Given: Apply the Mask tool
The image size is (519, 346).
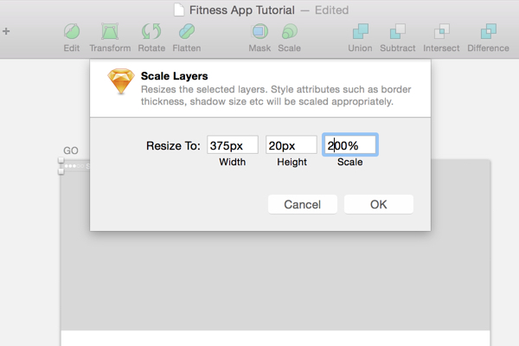Looking at the screenshot, I should coord(259,32).
